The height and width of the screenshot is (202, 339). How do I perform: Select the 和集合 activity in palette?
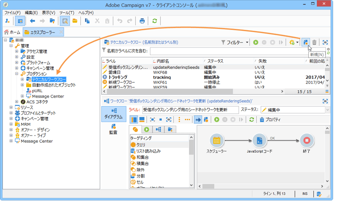point(159,157)
